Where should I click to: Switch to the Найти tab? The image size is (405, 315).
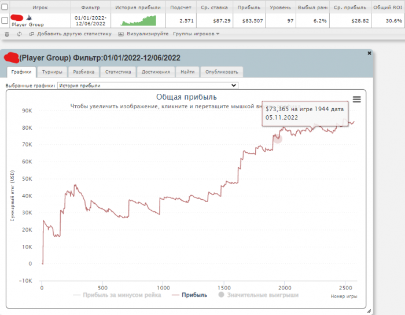click(187, 72)
